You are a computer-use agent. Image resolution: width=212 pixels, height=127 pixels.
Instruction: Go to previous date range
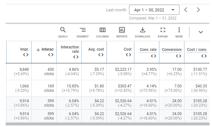coord(186,10)
